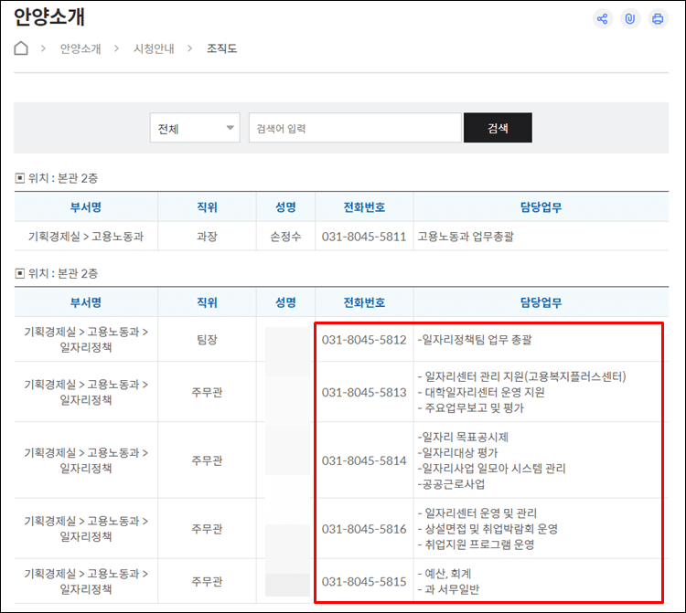The image size is (686, 613).
Task: Open 시청안내 breadcrumb link
Action: 154,48
